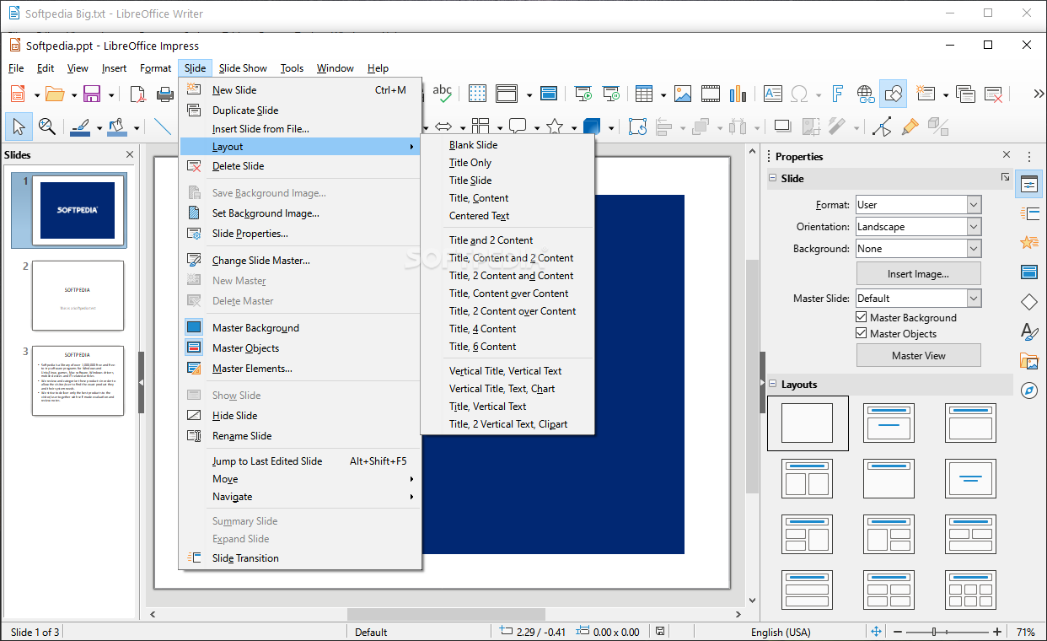1047x641 pixels.
Task: Click the Insert Audio or Video icon
Action: 711,94
